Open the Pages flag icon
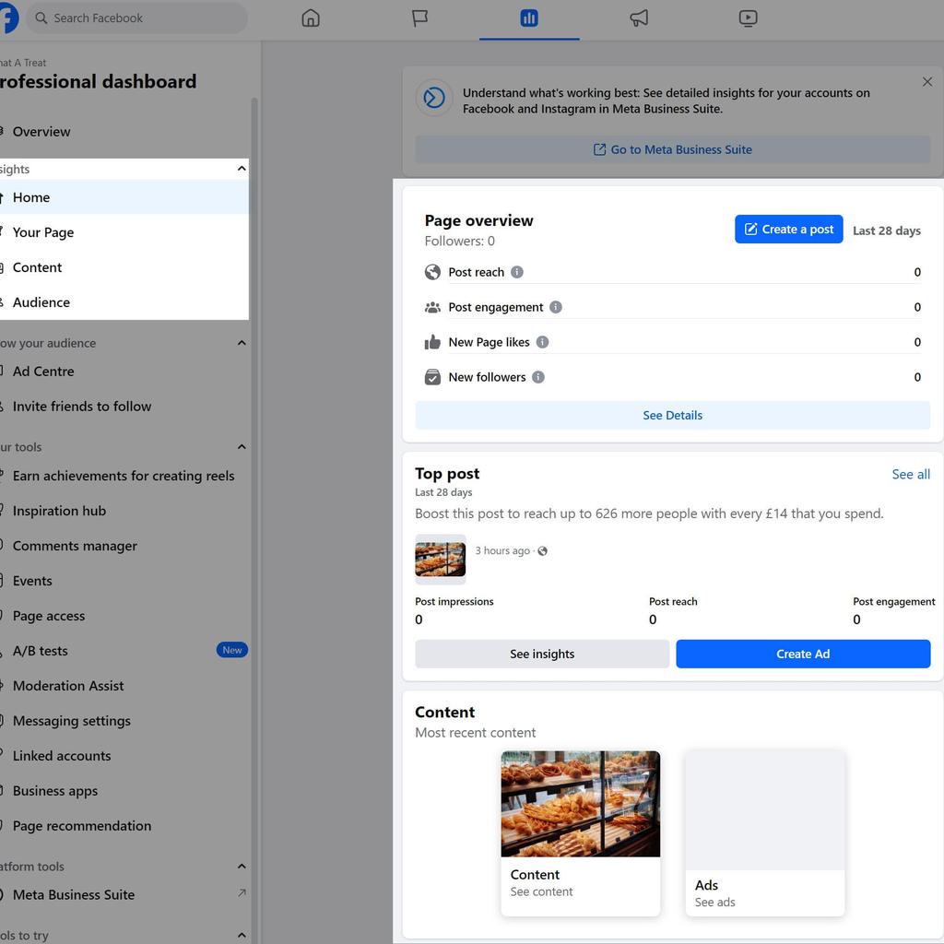Screen dimensions: 944x944 [x=419, y=18]
